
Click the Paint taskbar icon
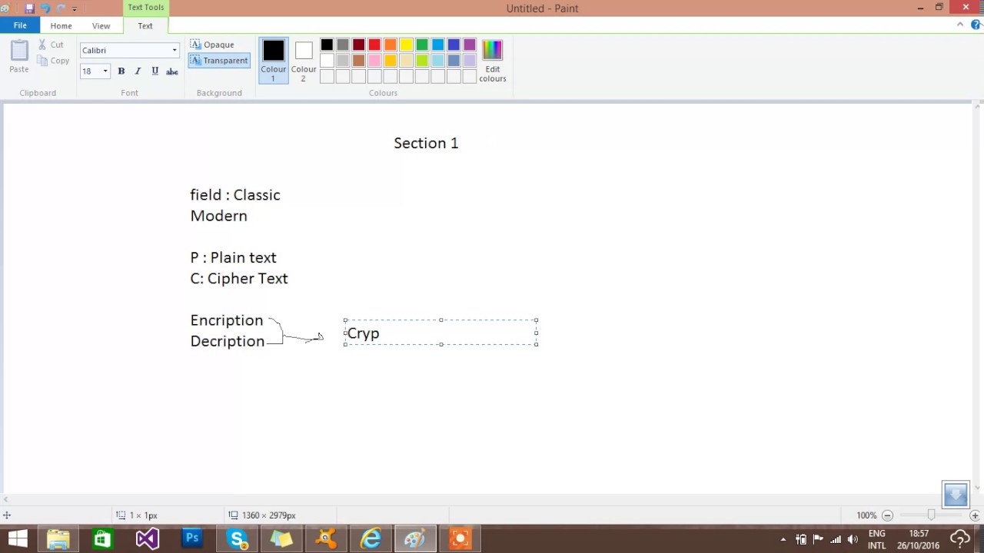point(415,539)
